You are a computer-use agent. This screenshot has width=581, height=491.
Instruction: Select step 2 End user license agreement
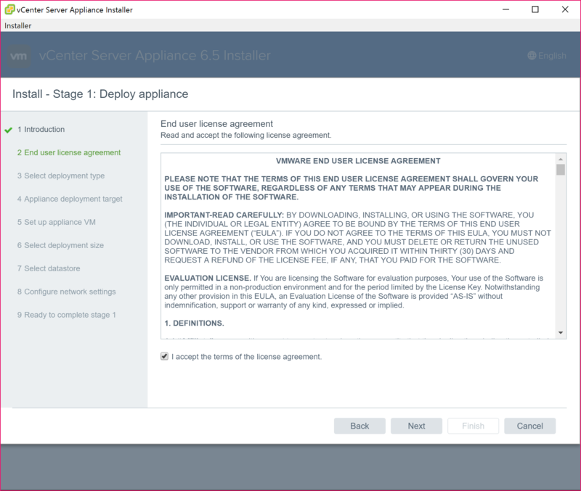click(x=69, y=152)
